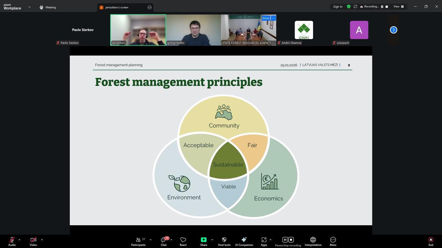This screenshot has height=248, width=442.
Task: Launch the AI Companion
Action: tap(244, 241)
